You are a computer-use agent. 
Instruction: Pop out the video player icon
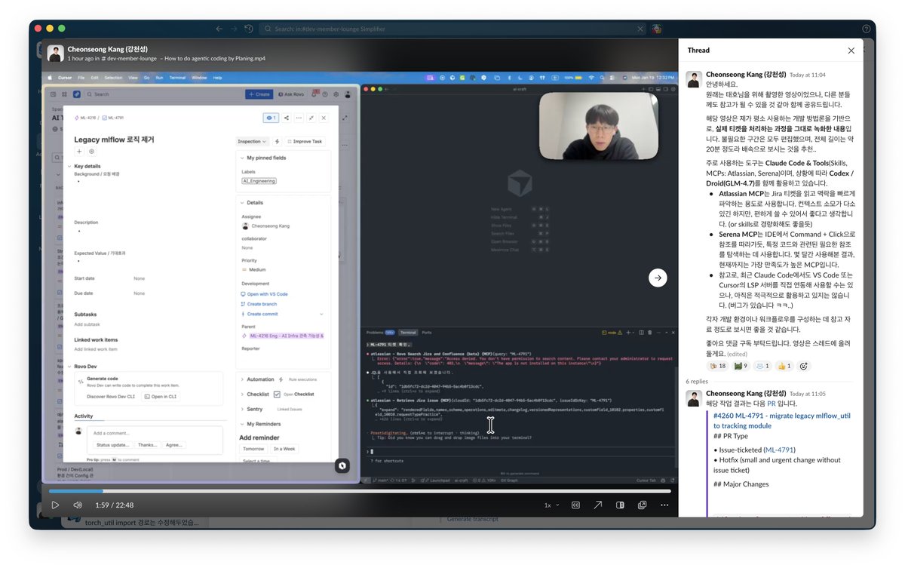642,505
